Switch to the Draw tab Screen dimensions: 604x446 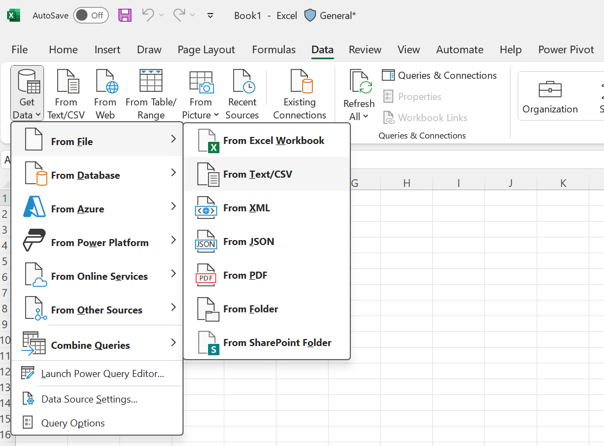(149, 49)
